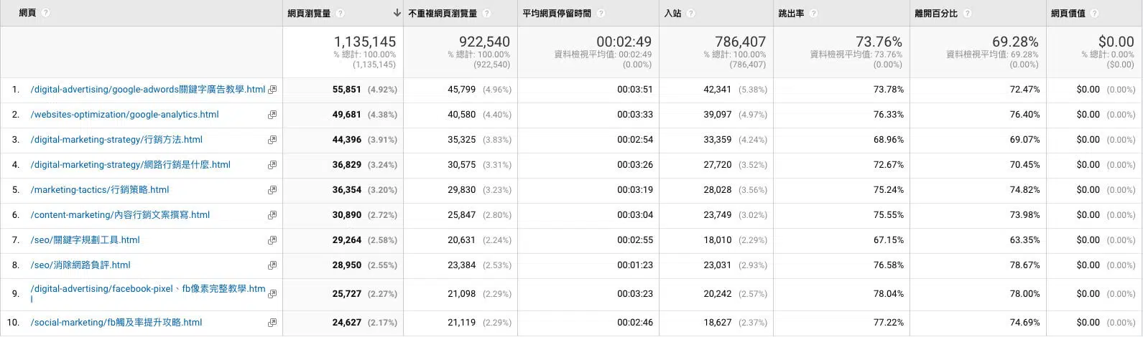Select time on page 00:03:26
The height and width of the screenshot is (337, 1143).
click(x=635, y=165)
